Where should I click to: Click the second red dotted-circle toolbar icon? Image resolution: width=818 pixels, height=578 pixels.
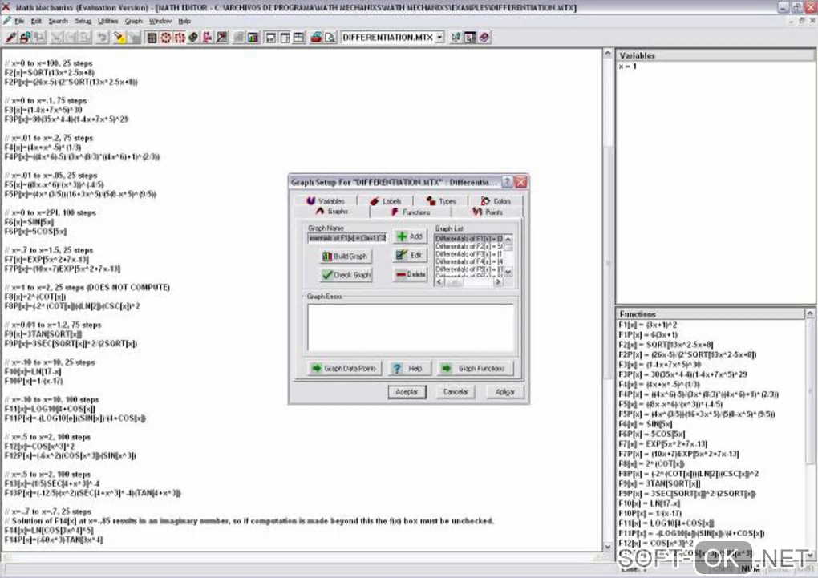click(x=180, y=38)
